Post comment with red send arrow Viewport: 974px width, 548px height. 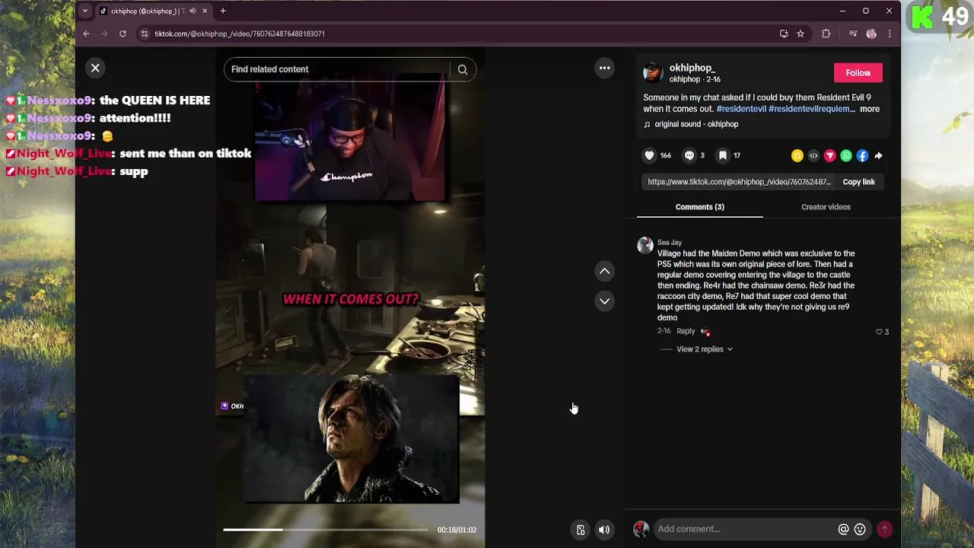point(884,529)
